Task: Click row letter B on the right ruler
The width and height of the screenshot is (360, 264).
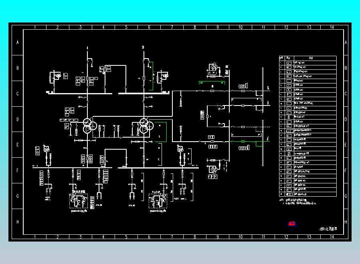Action: point(346,68)
